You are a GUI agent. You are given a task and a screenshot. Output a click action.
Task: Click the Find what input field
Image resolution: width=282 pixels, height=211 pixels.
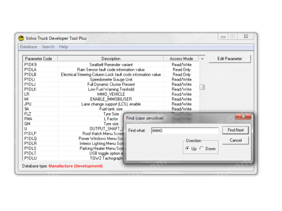tap(185, 131)
